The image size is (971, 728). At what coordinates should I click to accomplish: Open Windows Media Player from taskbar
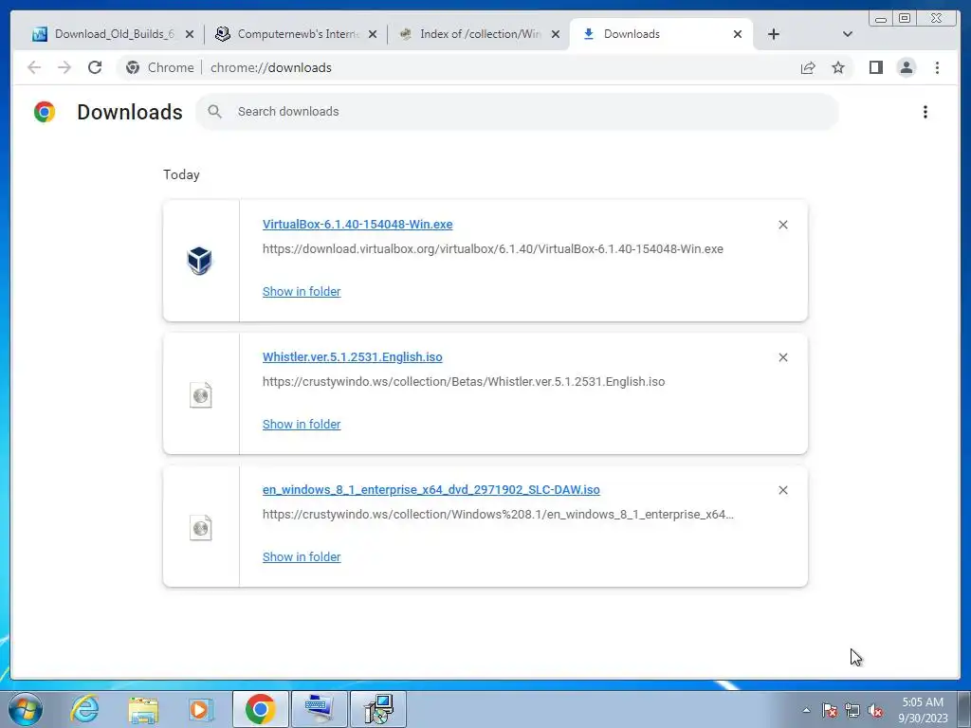(x=201, y=709)
